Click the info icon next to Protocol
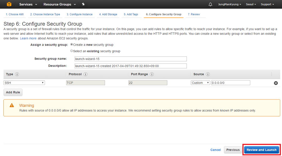The image size is (282, 156). 85,74
